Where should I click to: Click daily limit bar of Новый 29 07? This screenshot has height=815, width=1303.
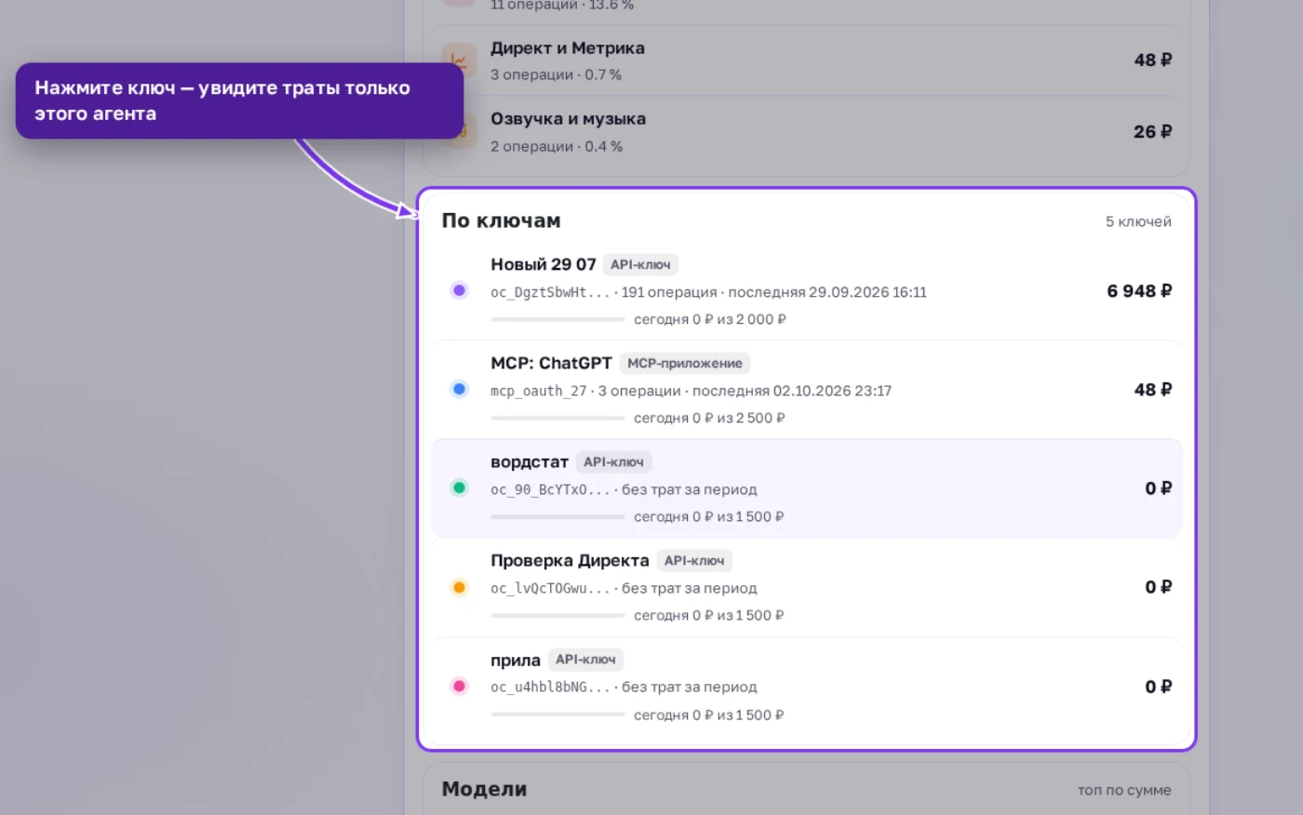(557, 319)
